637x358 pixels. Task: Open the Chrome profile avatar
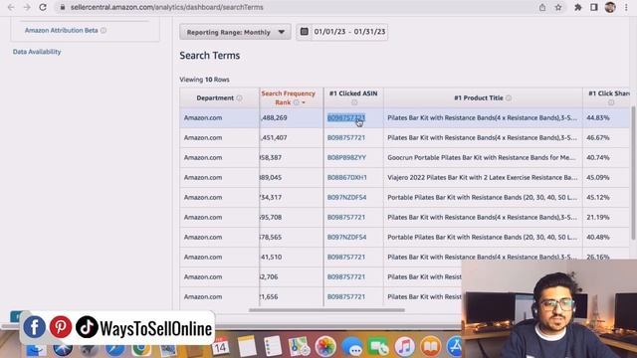[610, 7]
